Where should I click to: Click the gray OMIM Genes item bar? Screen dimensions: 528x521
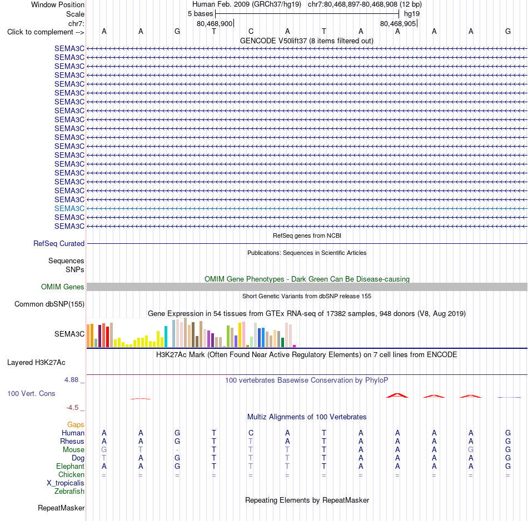pyautogui.click(x=307, y=287)
